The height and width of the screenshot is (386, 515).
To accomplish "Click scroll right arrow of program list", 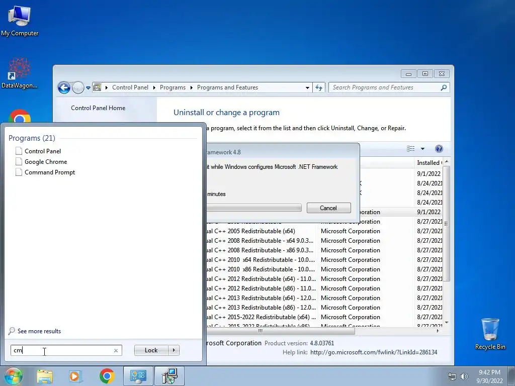I will click(x=438, y=331).
